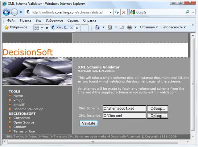The width and height of the screenshot is (198, 147).
Task: Click the red Stop loading icon
Action: pyautogui.click(x=124, y=12)
